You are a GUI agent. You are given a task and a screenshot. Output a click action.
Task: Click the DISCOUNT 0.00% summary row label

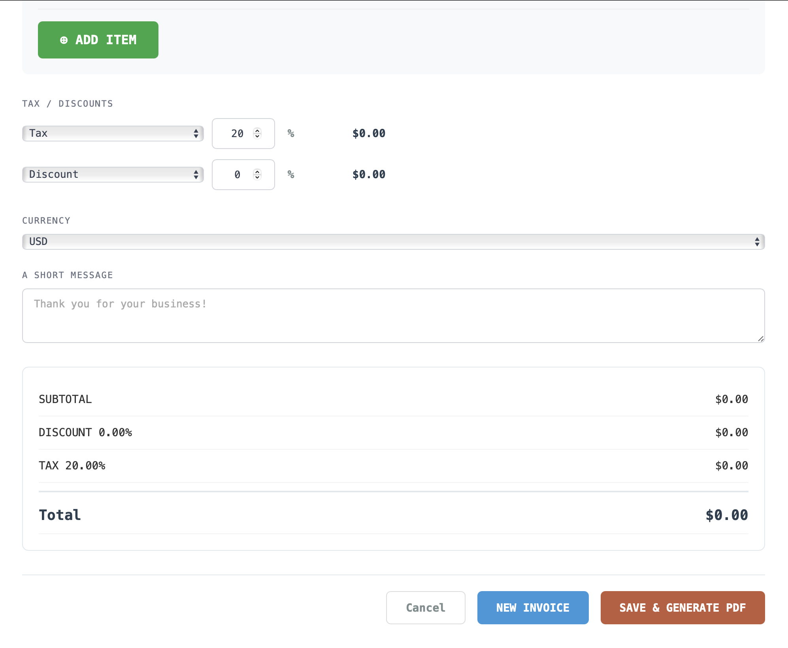[x=85, y=433]
